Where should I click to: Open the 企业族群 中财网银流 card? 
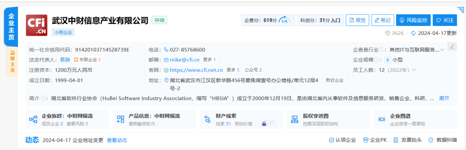tap(67, 119)
